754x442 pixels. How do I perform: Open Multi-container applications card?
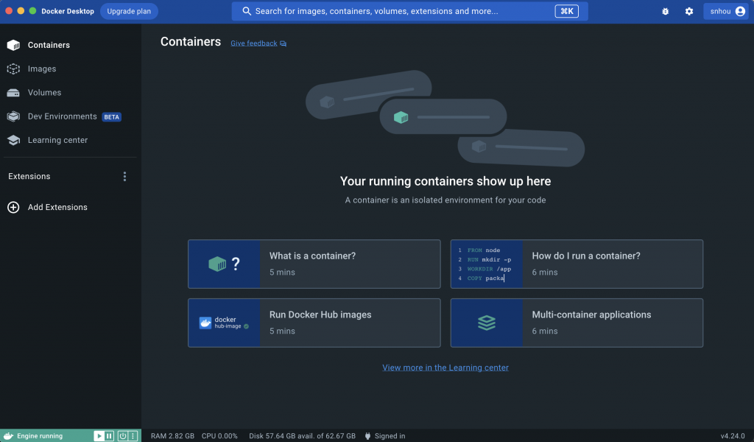(x=577, y=323)
